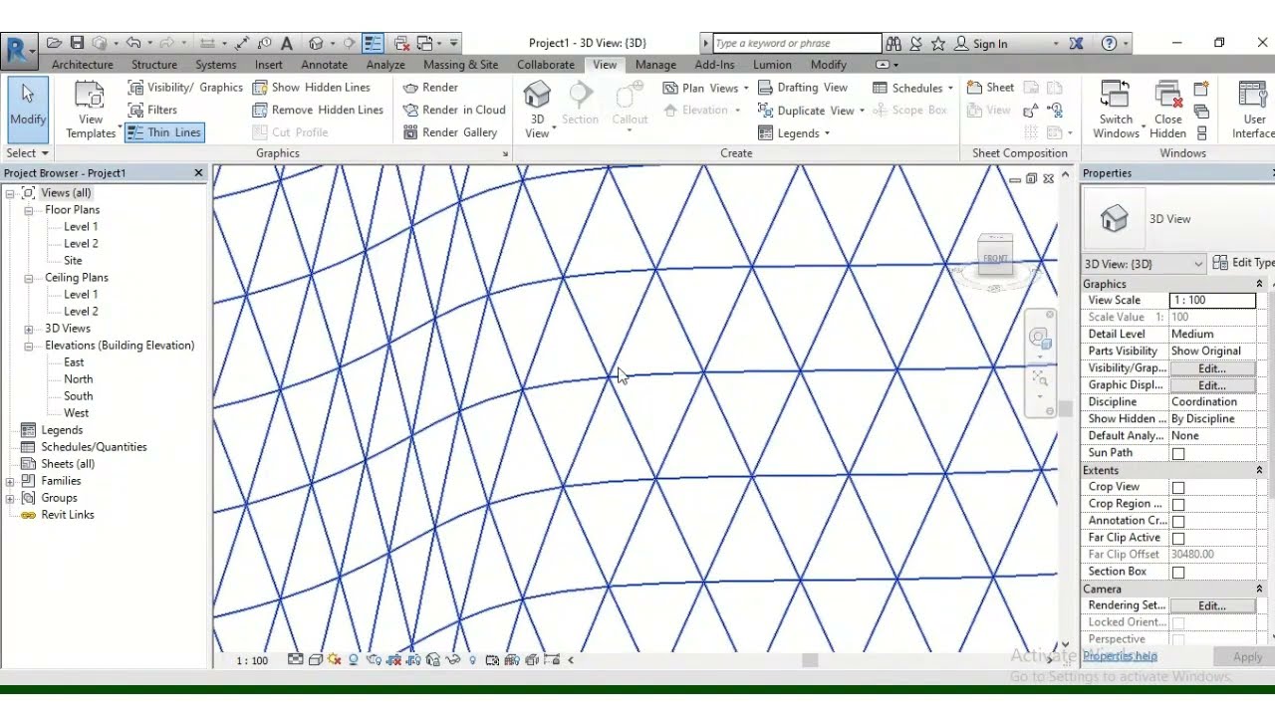The height and width of the screenshot is (717, 1275).
Task: Click the ViewCube FRONT face
Action: click(995, 259)
